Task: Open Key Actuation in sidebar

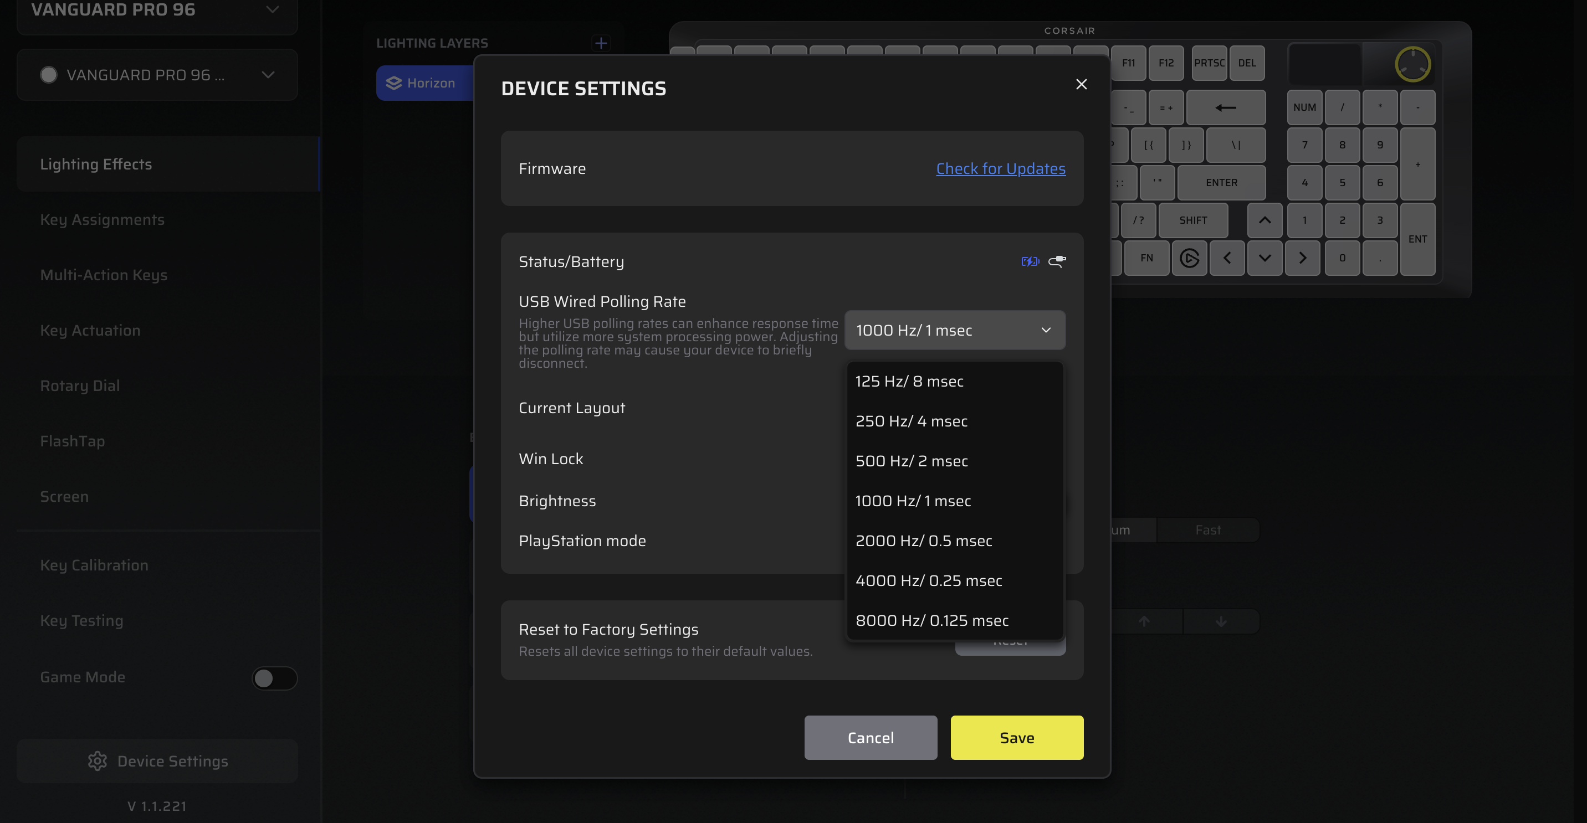Action: [90, 331]
